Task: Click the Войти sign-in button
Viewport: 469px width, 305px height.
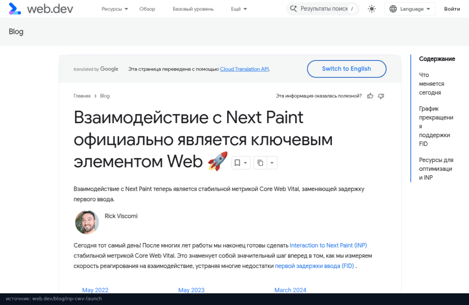Action: 452,9
